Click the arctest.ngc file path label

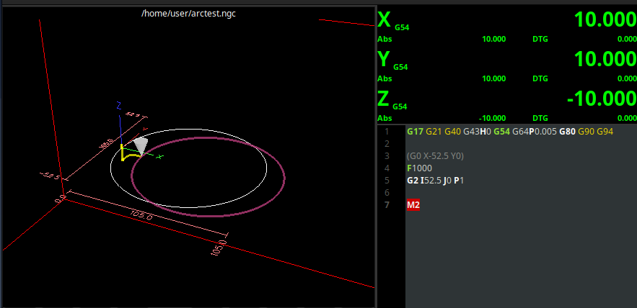click(x=188, y=14)
